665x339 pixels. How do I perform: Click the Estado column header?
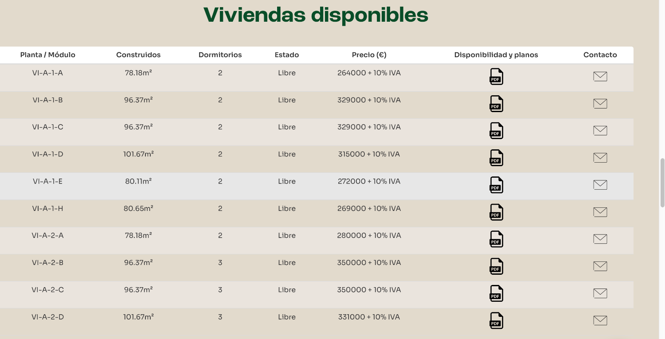287,55
